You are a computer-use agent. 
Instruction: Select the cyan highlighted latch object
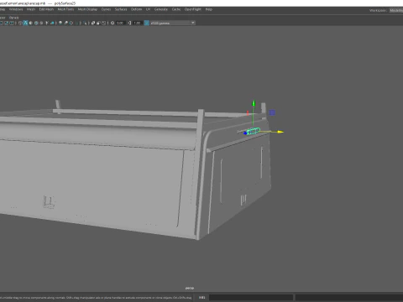coord(254,131)
